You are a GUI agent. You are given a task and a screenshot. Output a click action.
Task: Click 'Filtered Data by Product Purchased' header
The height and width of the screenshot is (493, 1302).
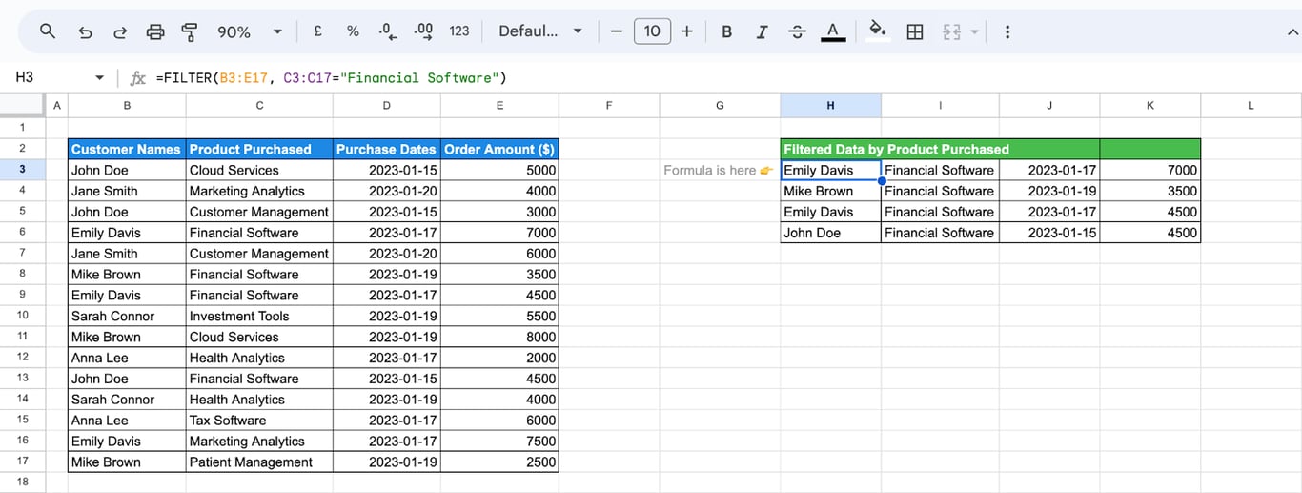896,149
